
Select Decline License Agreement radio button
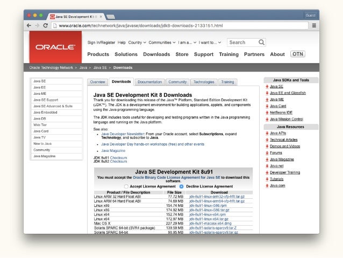(181, 186)
